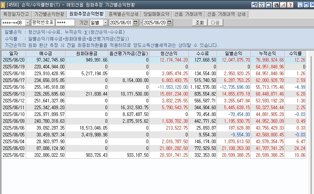
Task: Click the 옵션평가차금(전일) column header
Action: tap(129, 54)
